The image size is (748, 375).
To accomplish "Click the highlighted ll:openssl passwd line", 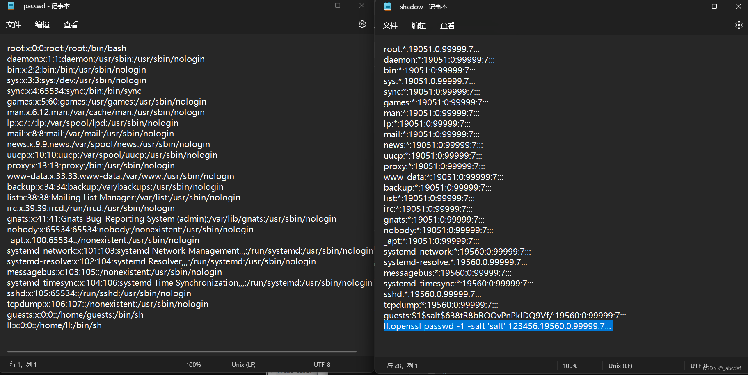I will tap(498, 326).
